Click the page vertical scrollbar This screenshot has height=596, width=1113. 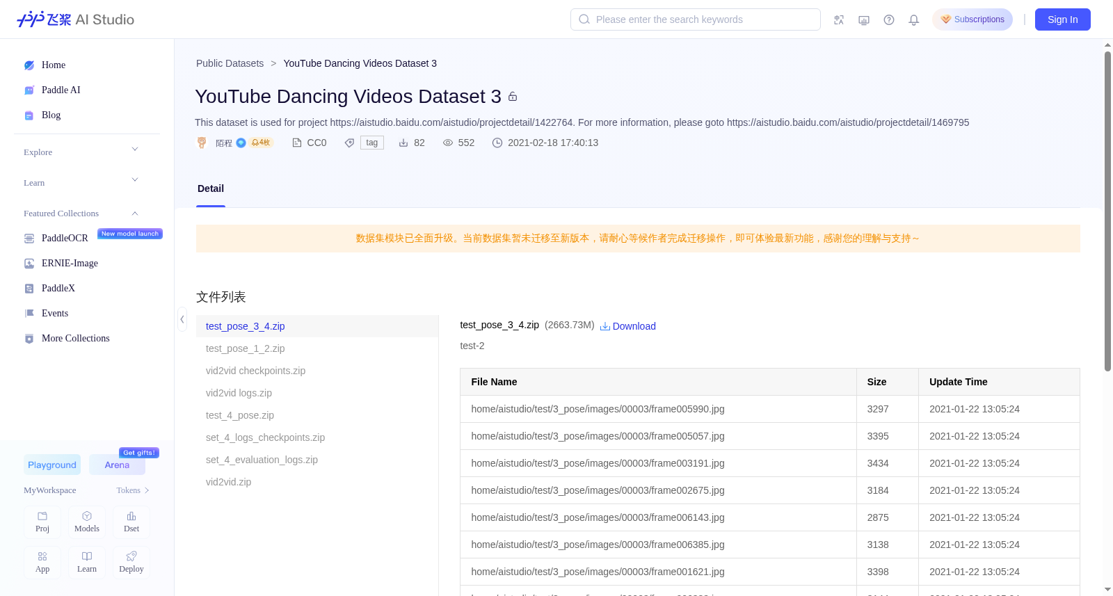pos(1108,211)
